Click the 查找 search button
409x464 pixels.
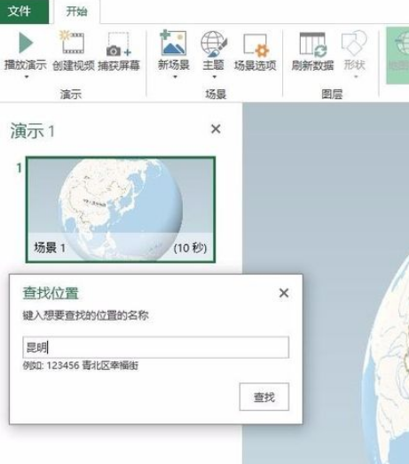pos(264,397)
